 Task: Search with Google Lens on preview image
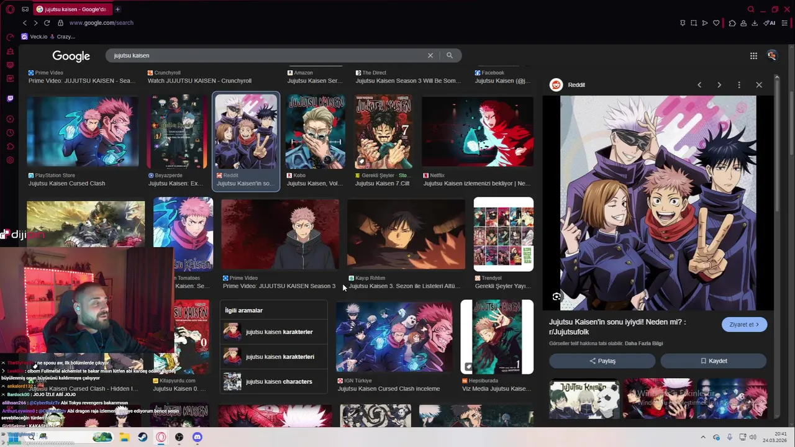(x=556, y=297)
